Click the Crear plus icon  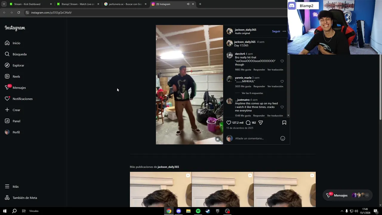click(x=7, y=110)
